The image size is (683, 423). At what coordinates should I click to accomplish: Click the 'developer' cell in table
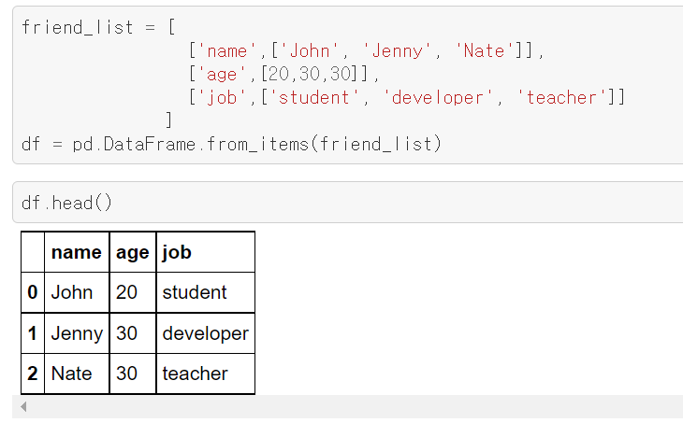pyautogui.click(x=205, y=333)
